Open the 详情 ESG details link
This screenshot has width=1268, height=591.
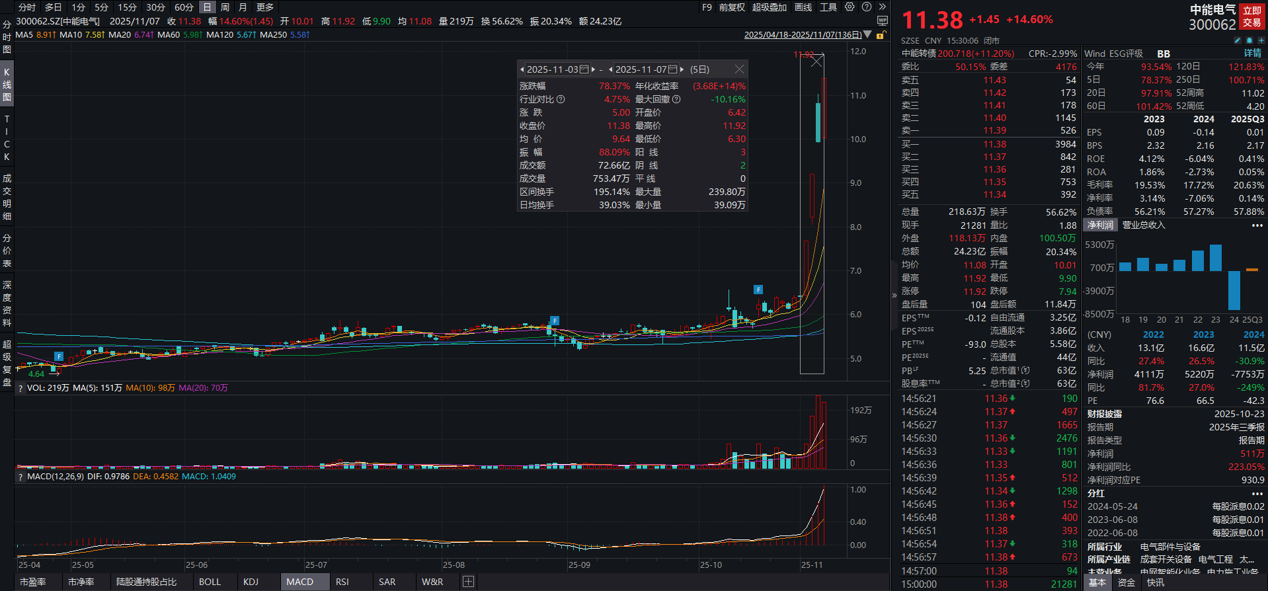[1252, 54]
